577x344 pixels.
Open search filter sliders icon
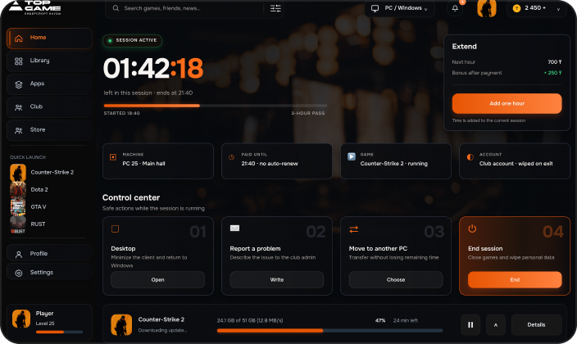coord(275,8)
